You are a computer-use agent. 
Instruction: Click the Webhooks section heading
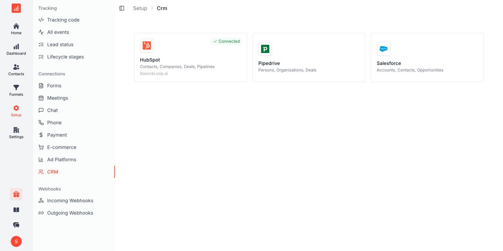coord(49,189)
